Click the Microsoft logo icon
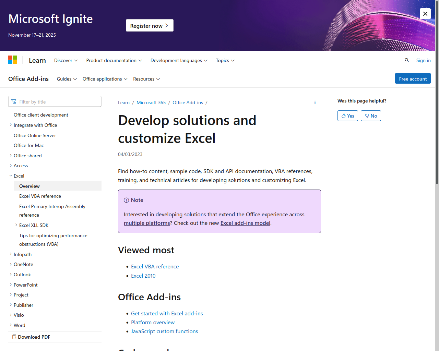 tap(13, 60)
